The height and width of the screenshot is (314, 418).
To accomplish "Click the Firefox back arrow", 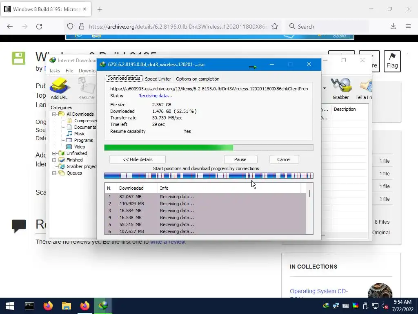I will [x=10, y=27].
